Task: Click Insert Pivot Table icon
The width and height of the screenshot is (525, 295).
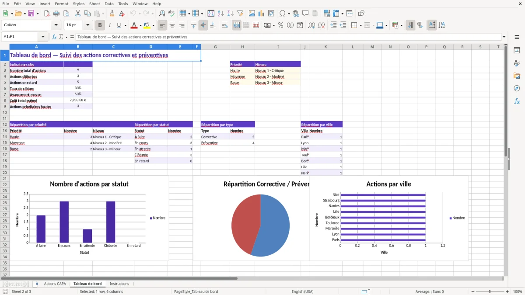Action: pyautogui.click(x=271, y=14)
